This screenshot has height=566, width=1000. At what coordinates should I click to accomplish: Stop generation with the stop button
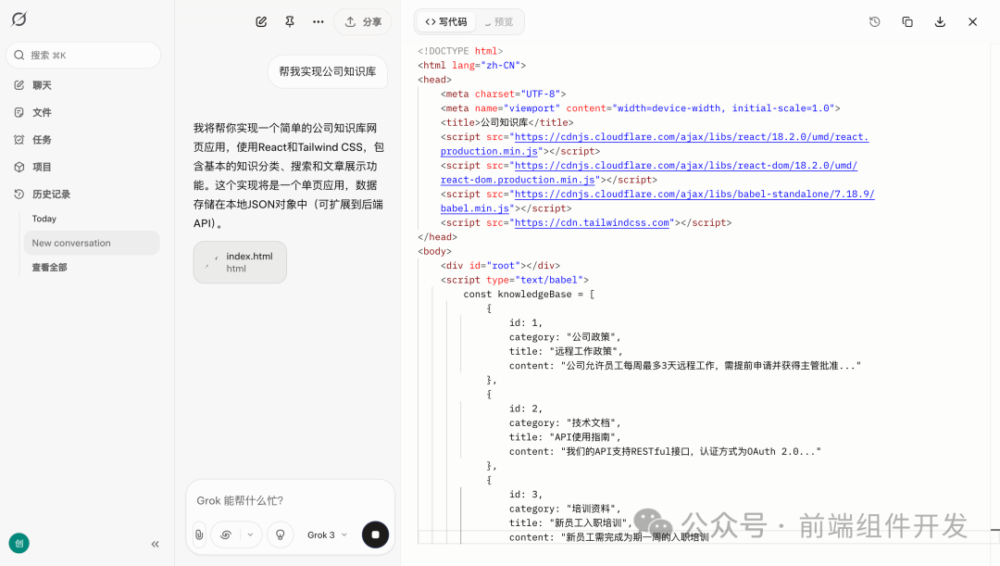point(374,535)
